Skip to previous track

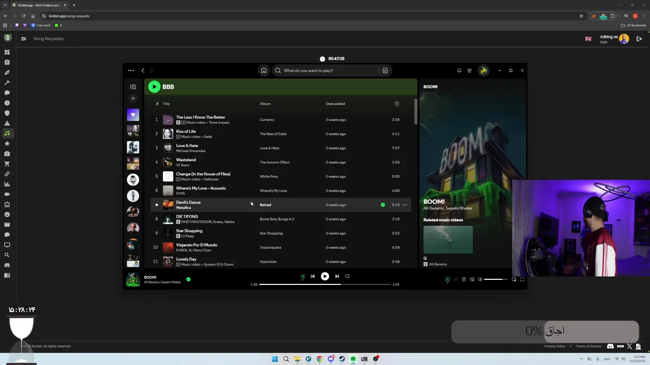pyautogui.click(x=313, y=276)
